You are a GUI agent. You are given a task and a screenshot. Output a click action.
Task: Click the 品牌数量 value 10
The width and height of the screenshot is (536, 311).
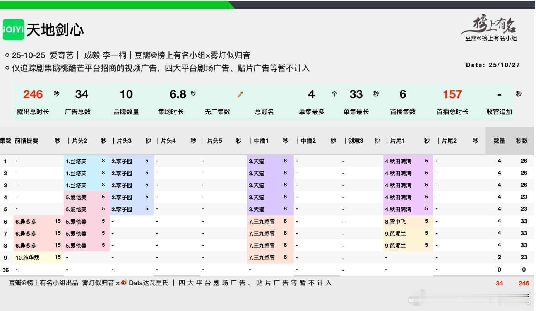pyautogui.click(x=126, y=94)
